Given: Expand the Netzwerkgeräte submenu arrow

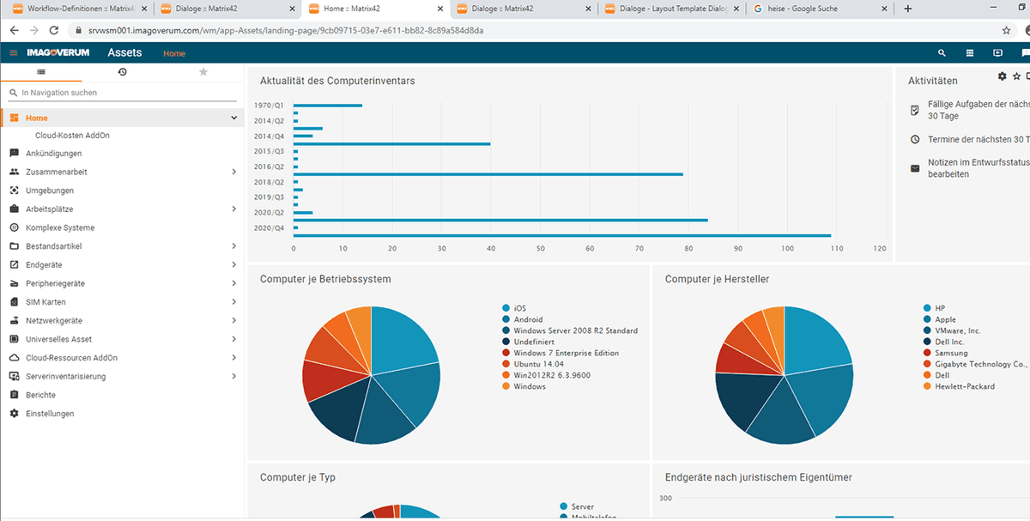Looking at the screenshot, I should click(233, 320).
